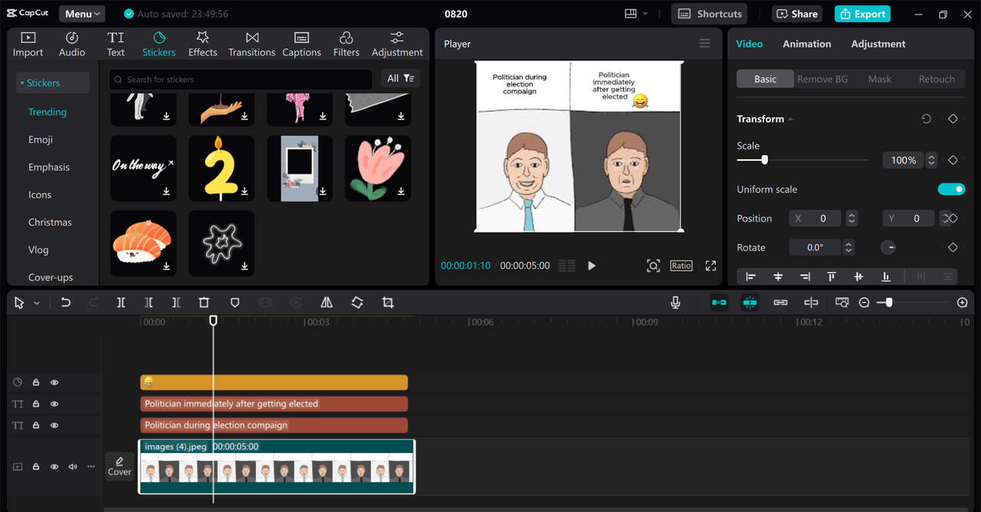The height and width of the screenshot is (512, 981).
Task: Open the Captions tab
Action: [301, 44]
